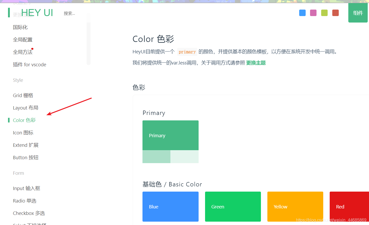
Task: Open 插件 for vscode documentation
Action: pyautogui.click(x=29, y=64)
